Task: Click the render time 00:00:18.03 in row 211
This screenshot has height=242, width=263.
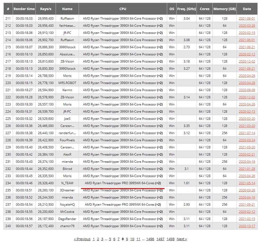Action: [x=24, y=19]
